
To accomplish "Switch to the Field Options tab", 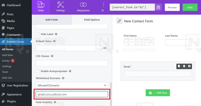I will (x=92, y=20).
